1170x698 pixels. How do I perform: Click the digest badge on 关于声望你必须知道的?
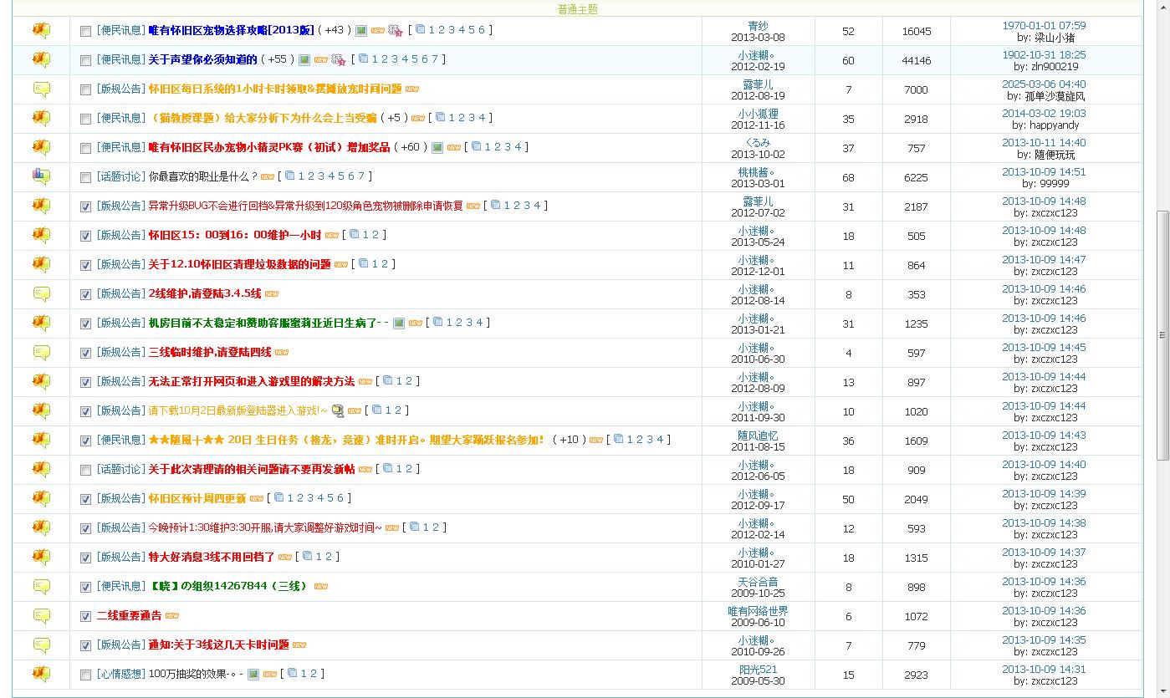point(338,60)
